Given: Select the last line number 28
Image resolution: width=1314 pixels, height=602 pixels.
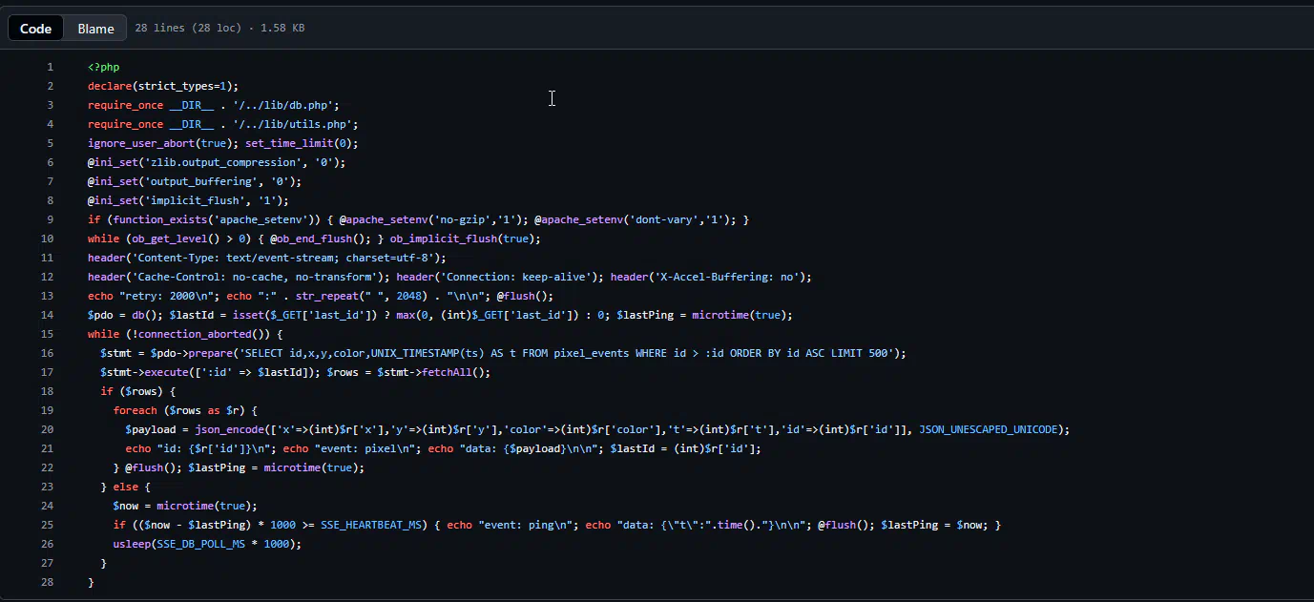Looking at the screenshot, I should 48,582.
